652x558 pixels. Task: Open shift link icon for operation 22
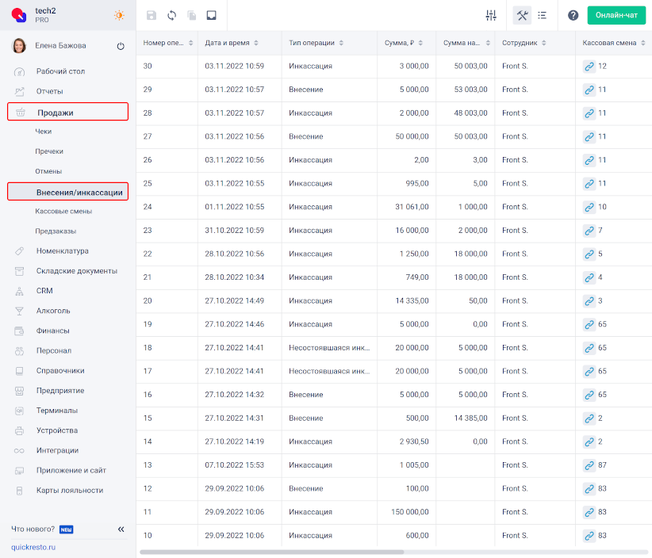click(589, 254)
